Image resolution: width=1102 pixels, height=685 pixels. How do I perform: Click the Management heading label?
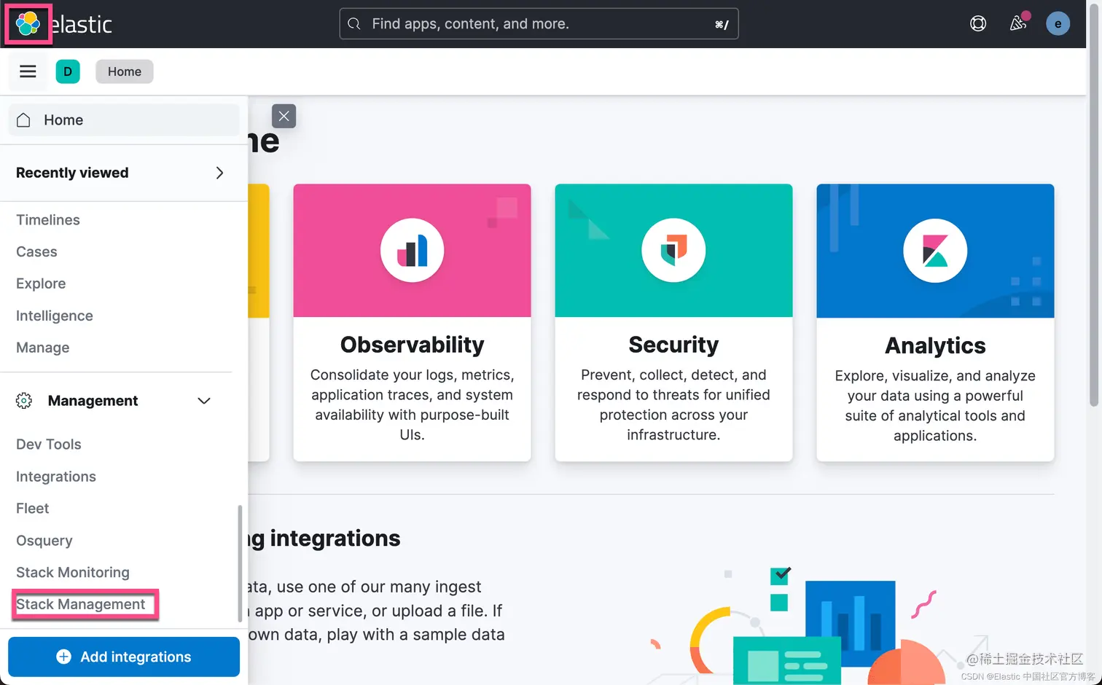[93, 401]
